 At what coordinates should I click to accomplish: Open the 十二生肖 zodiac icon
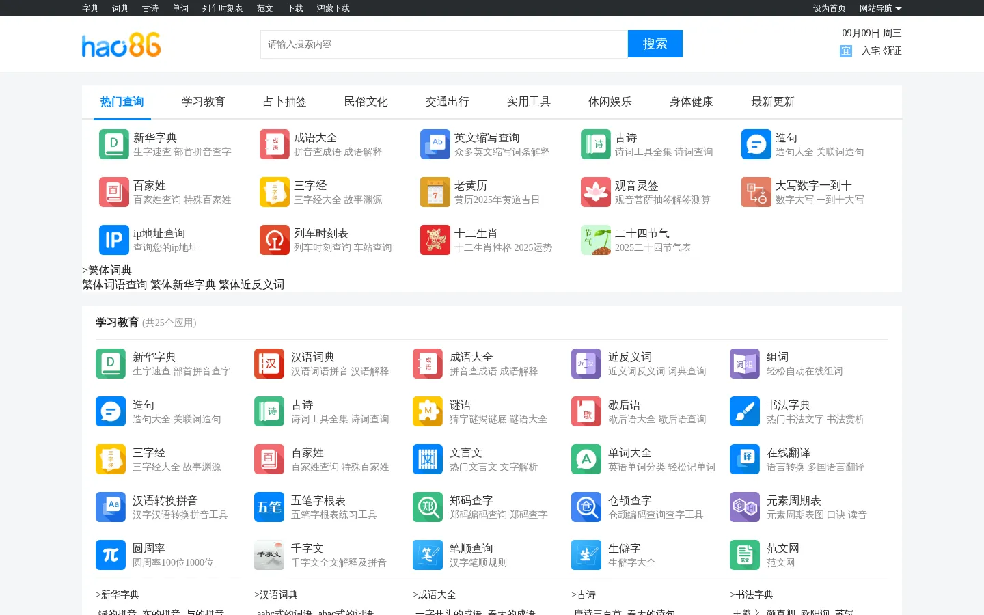pos(435,240)
